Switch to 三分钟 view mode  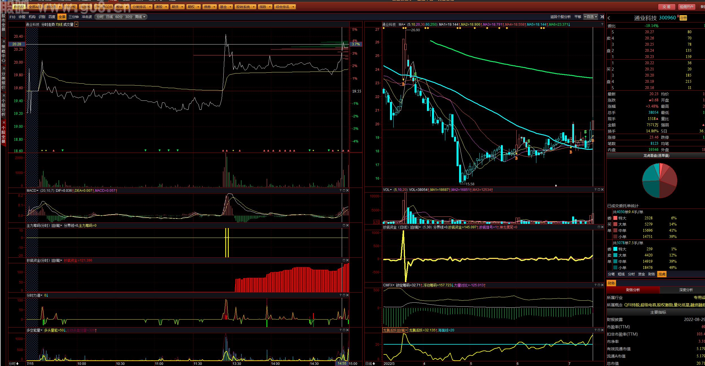(x=74, y=17)
